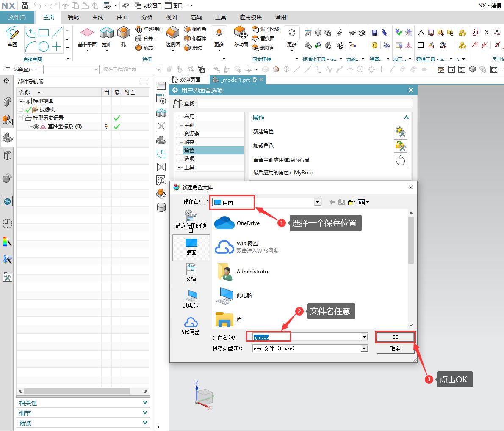Expand the 相关性 panel section

(x=145, y=403)
